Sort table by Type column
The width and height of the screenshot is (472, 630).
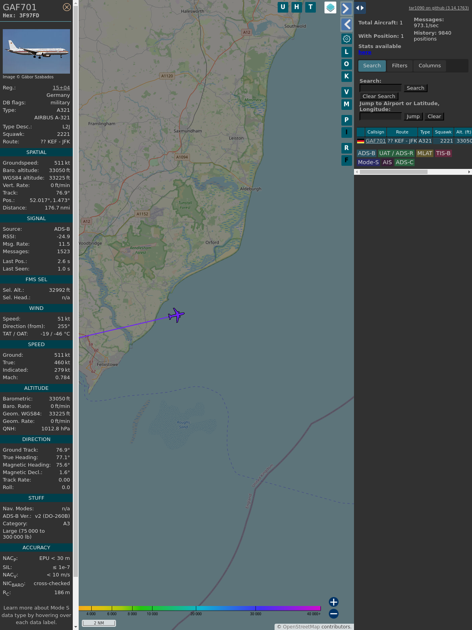[425, 132]
